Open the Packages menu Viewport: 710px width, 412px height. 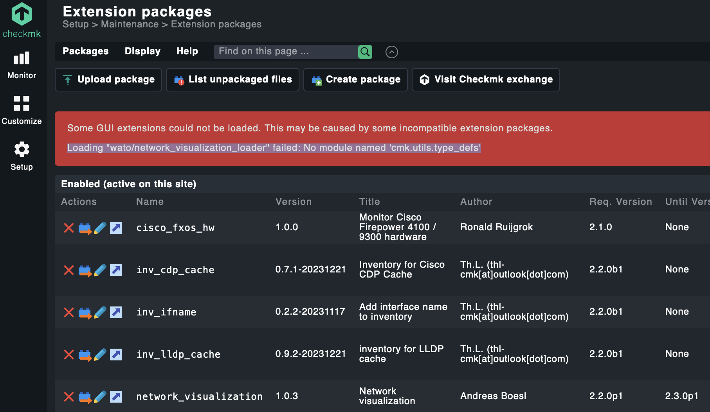(x=85, y=51)
